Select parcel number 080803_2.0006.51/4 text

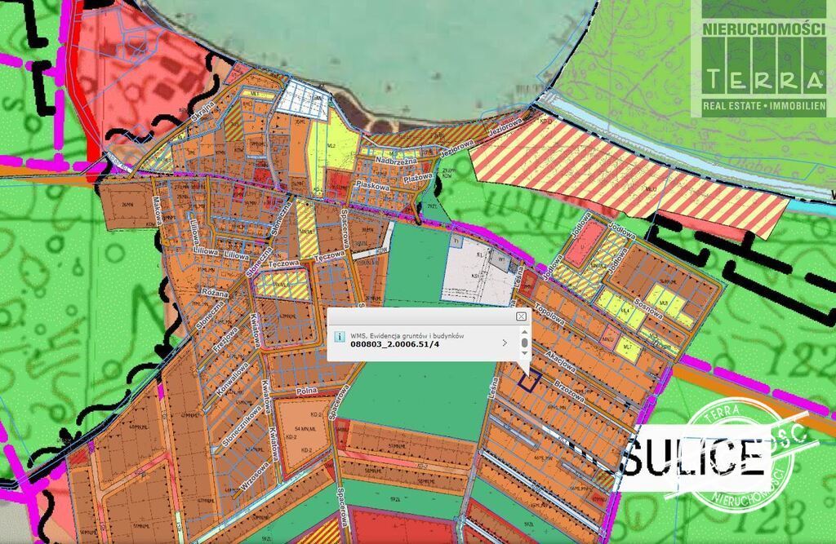pyautogui.click(x=394, y=344)
